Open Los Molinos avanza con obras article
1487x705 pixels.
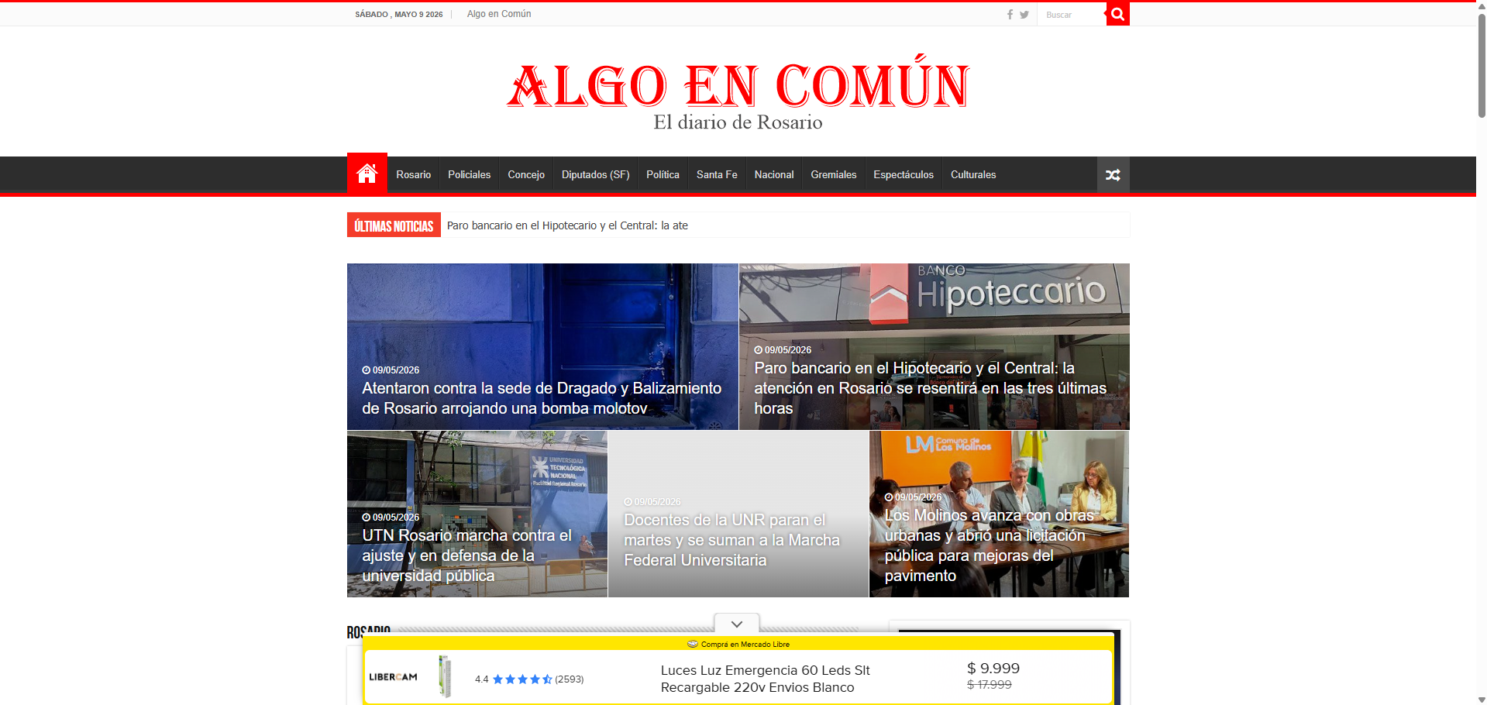(x=989, y=545)
